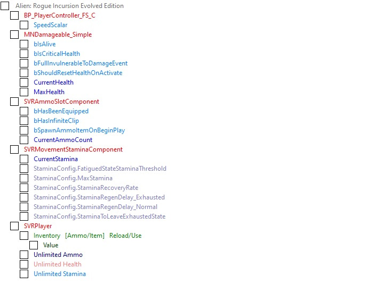The image size is (384, 284).
Task: Toggle the Unlimited Health checkbox
Action: [x=24, y=264]
